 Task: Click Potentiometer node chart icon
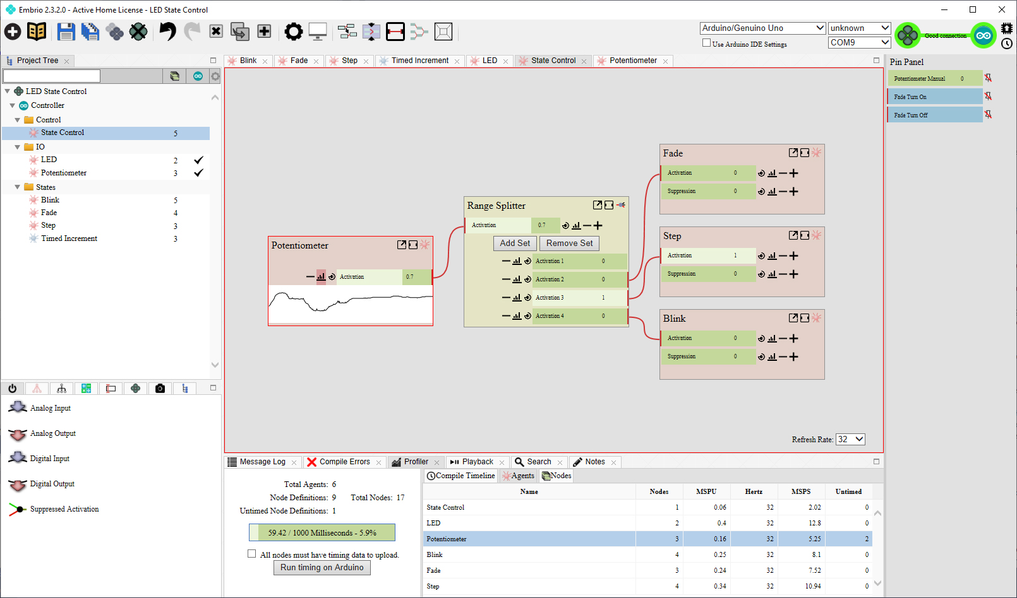point(321,276)
